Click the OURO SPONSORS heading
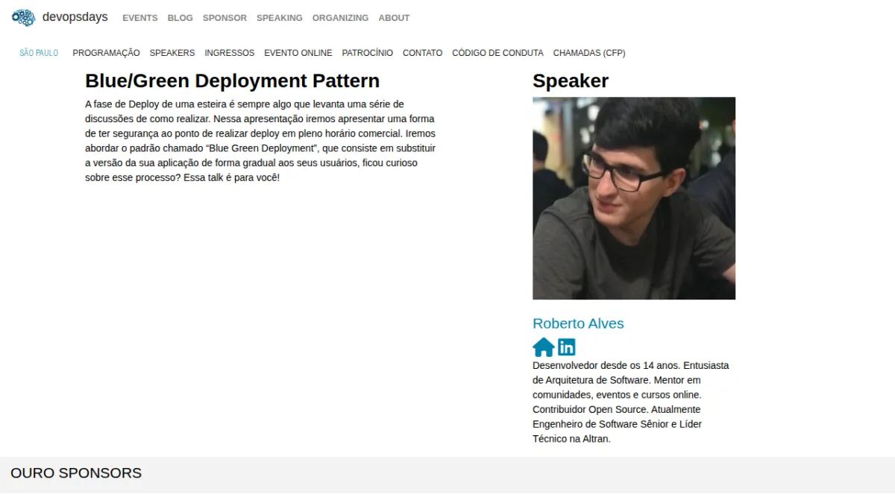Image resolution: width=895 pixels, height=503 pixels. 76,473
